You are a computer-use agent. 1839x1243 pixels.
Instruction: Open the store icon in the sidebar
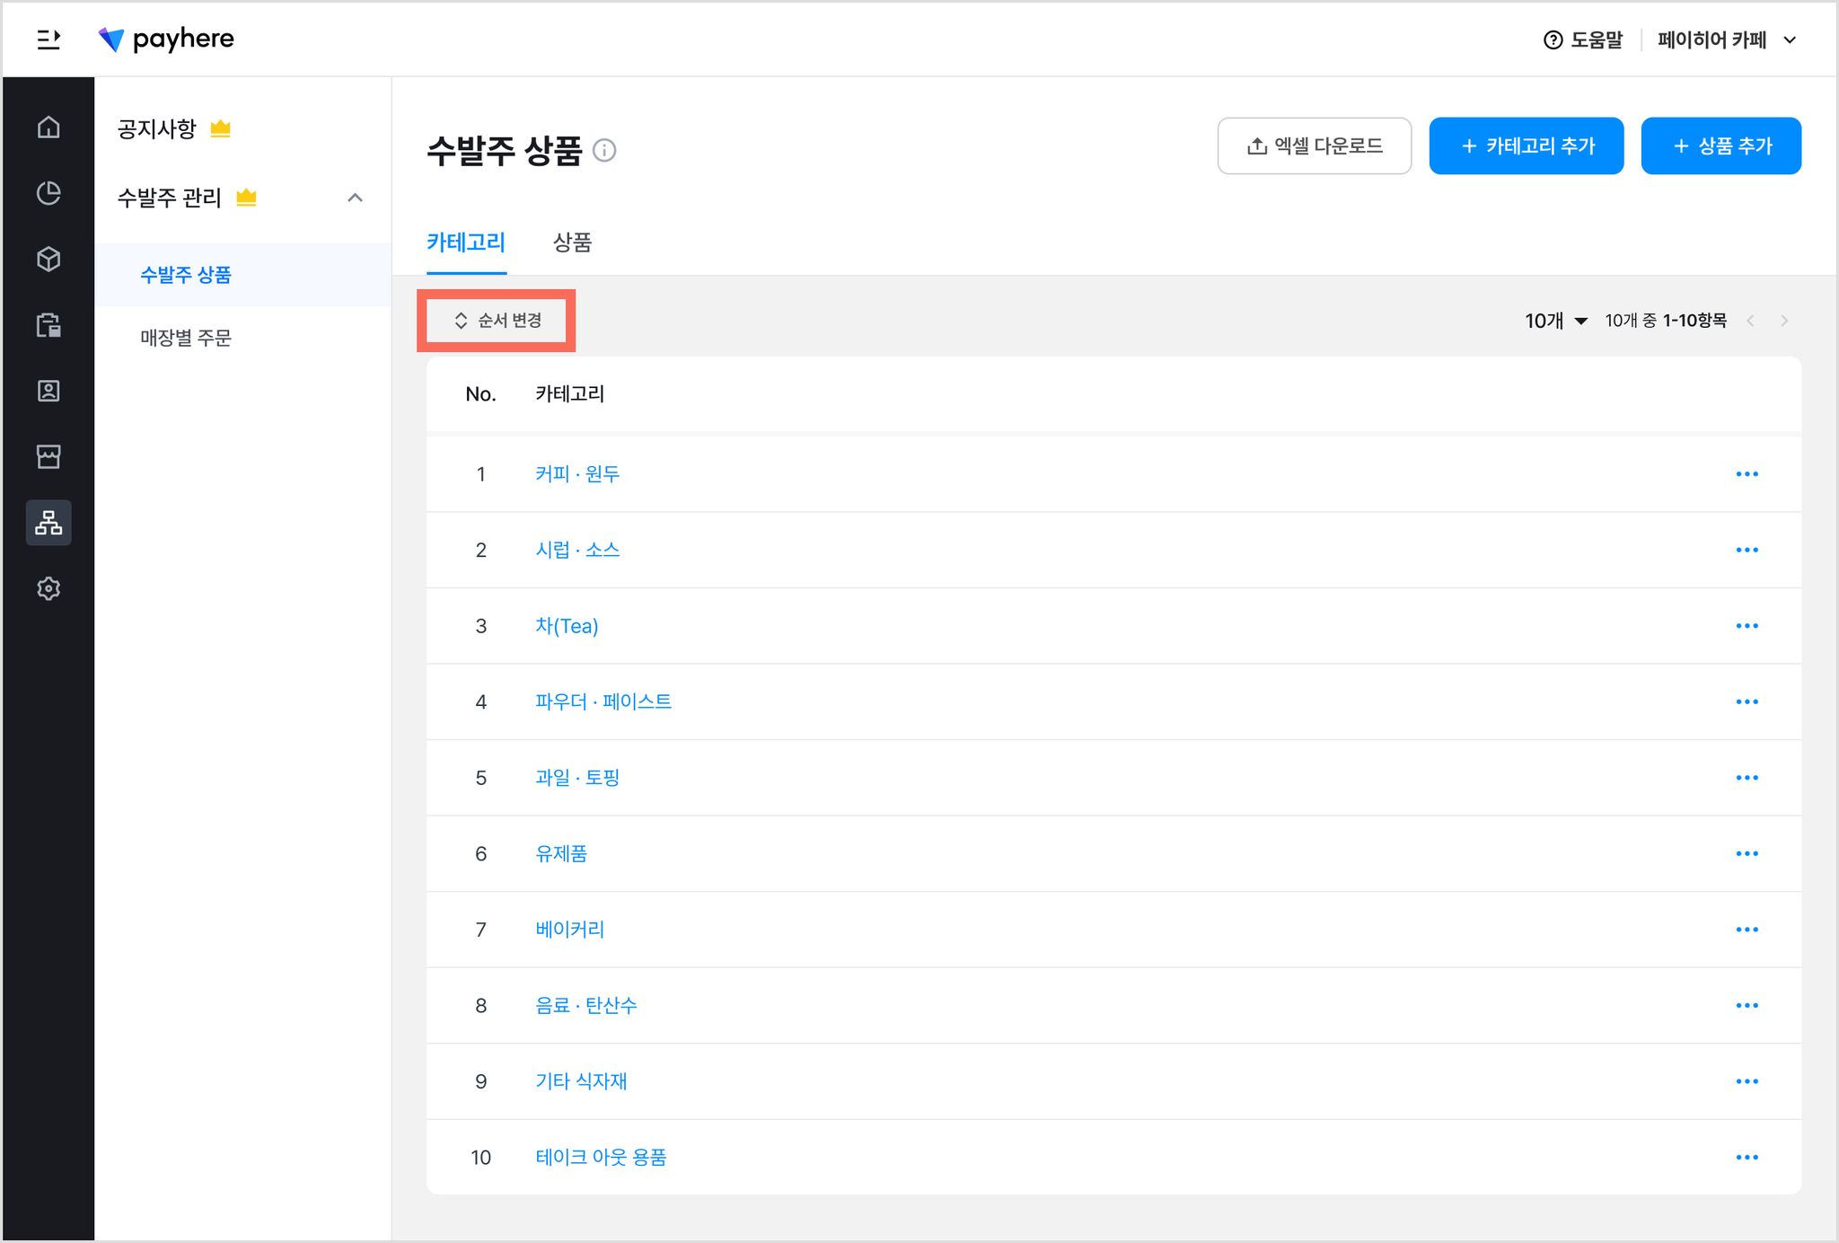click(48, 456)
